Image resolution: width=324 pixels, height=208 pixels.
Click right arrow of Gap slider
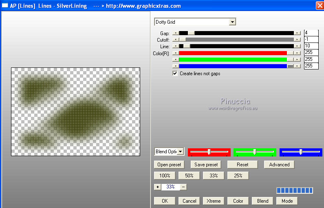(x=297, y=33)
